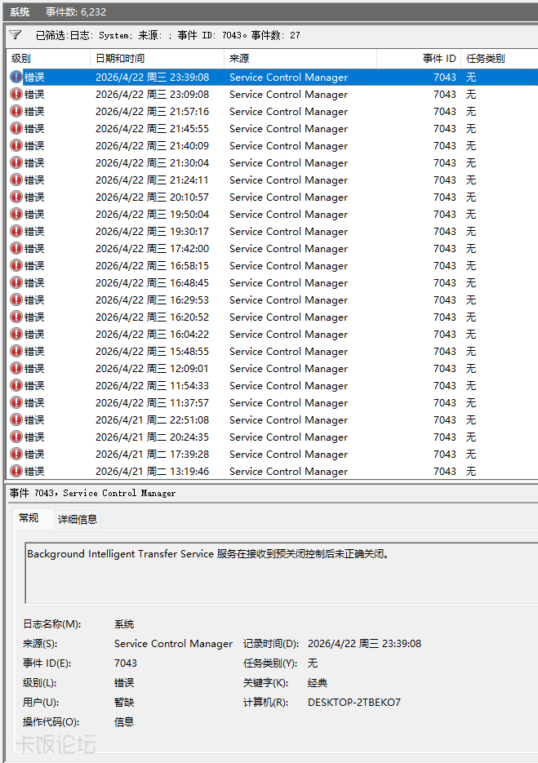
Task: Select the event dated 2026/4/22 12:09:01
Action: click(272, 368)
